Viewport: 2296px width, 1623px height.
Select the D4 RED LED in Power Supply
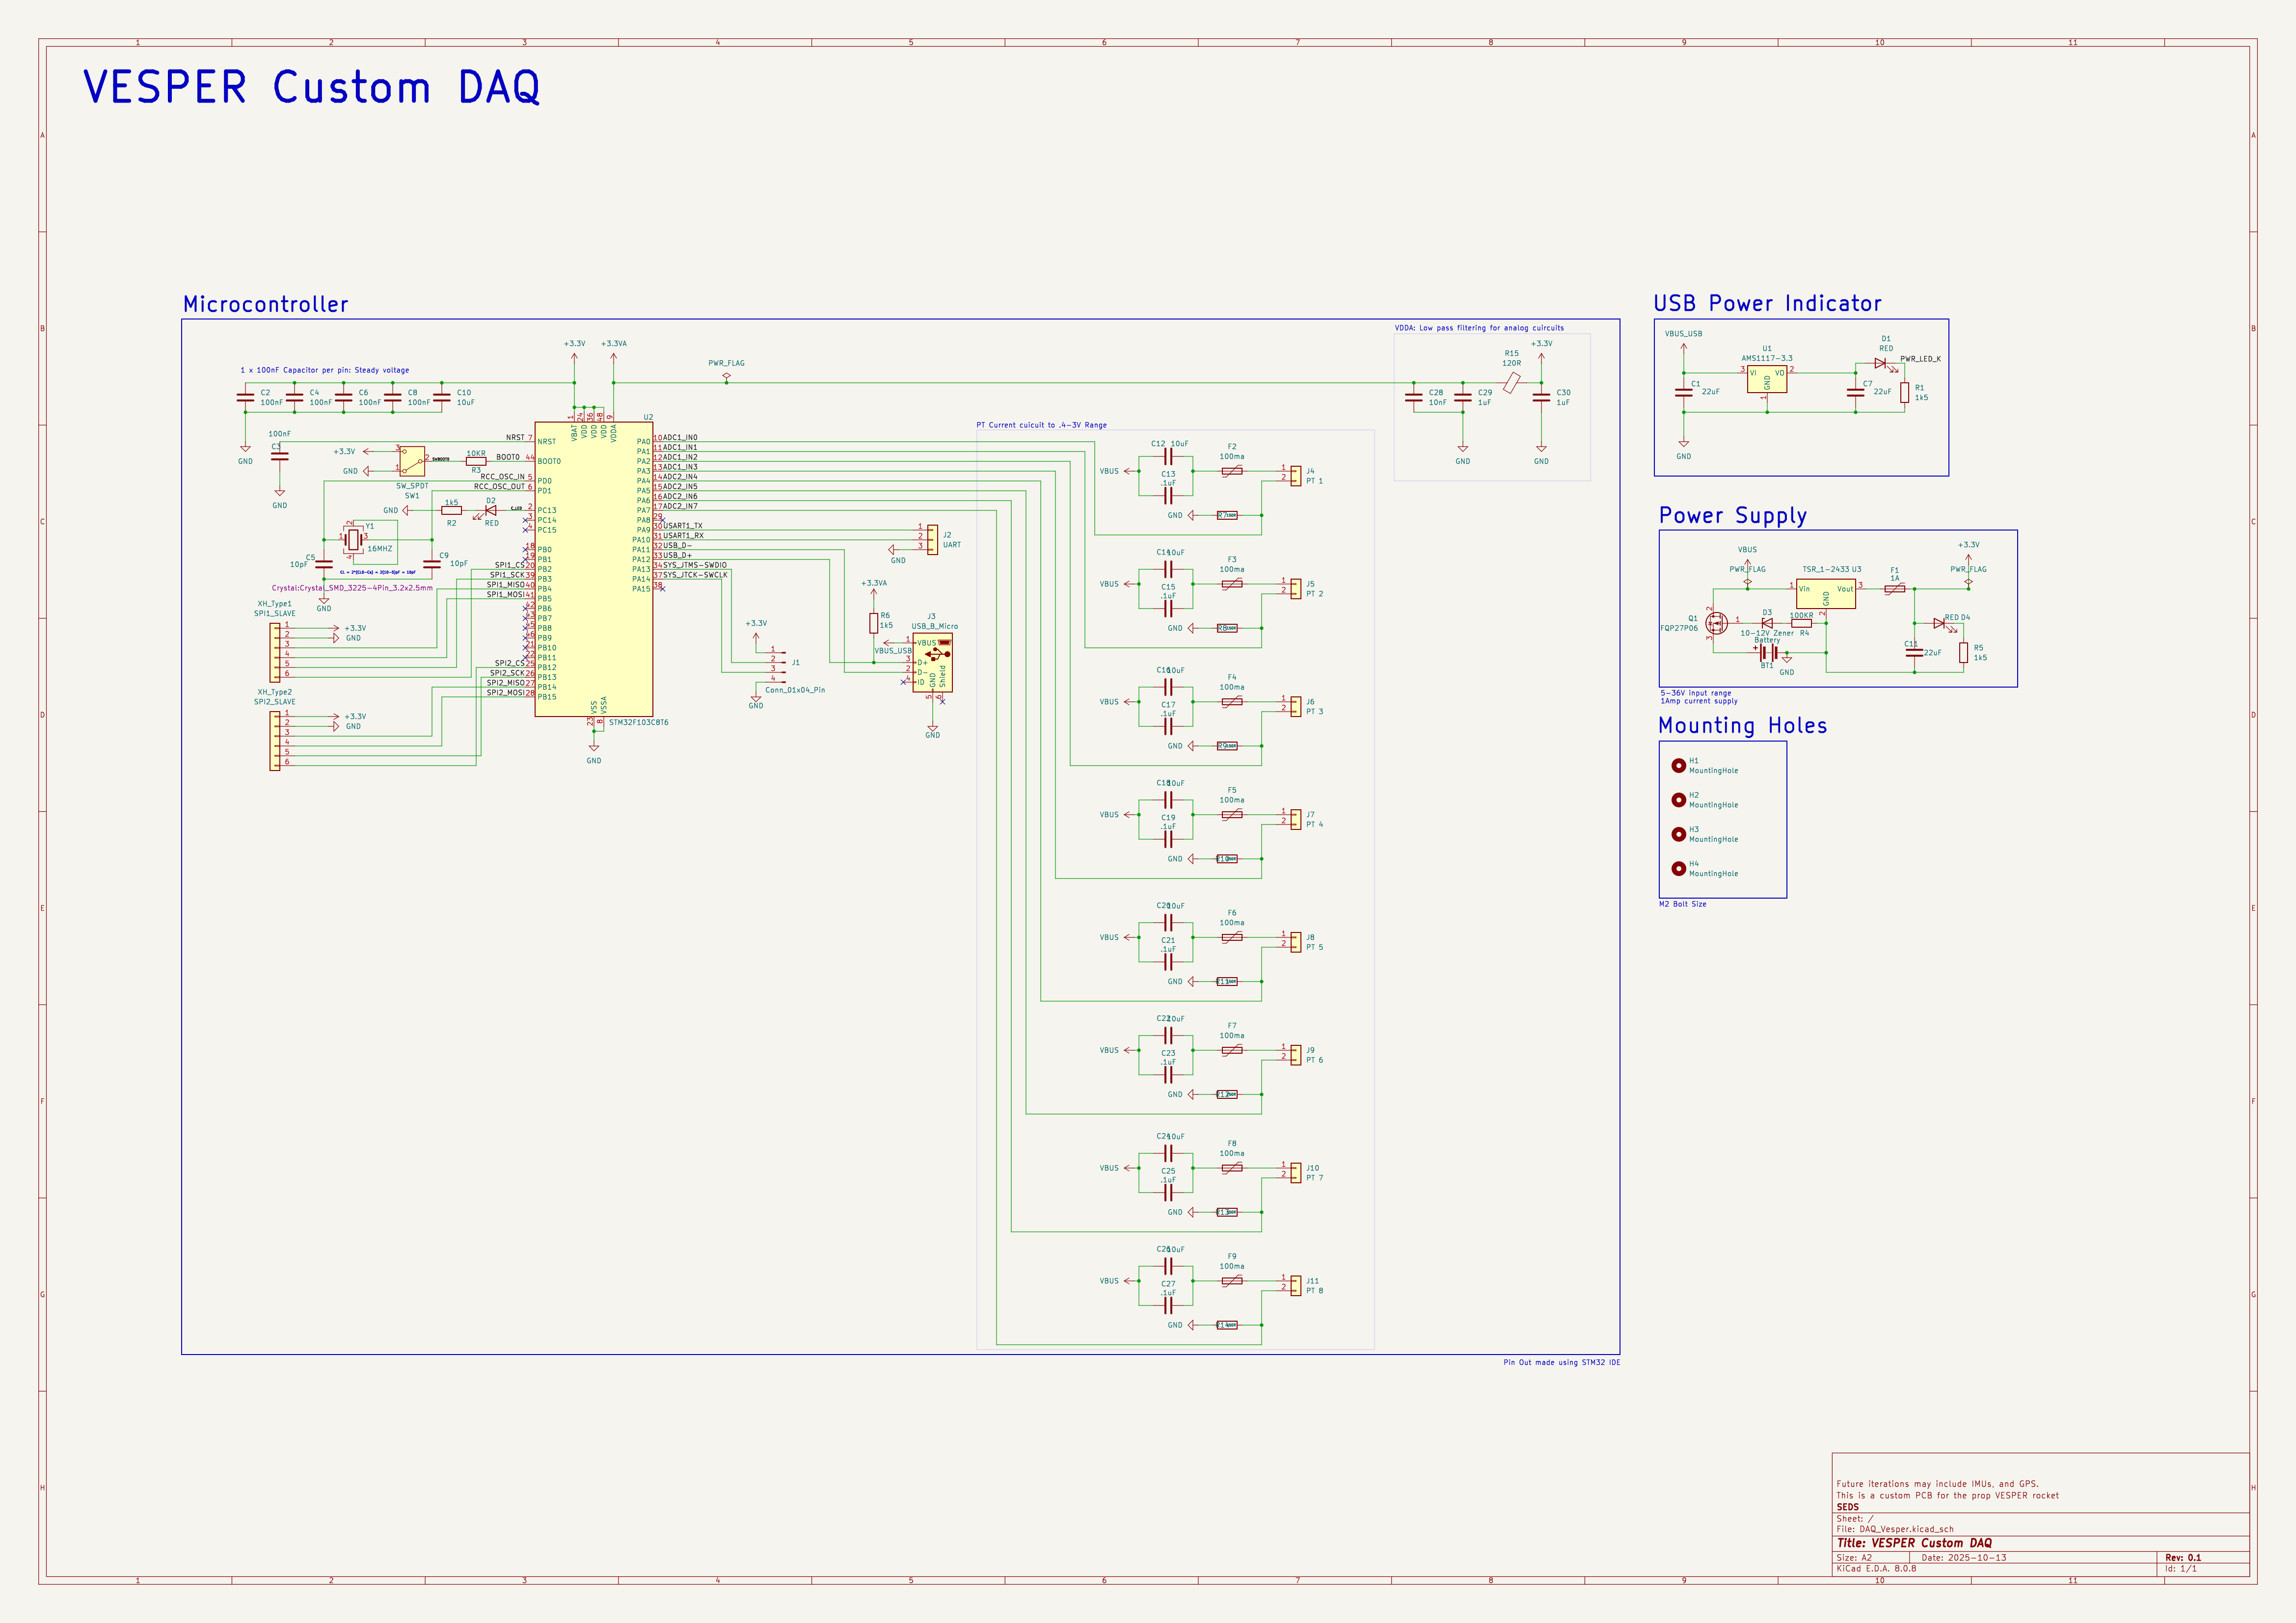pyautogui.click(x=1940, y=623)
